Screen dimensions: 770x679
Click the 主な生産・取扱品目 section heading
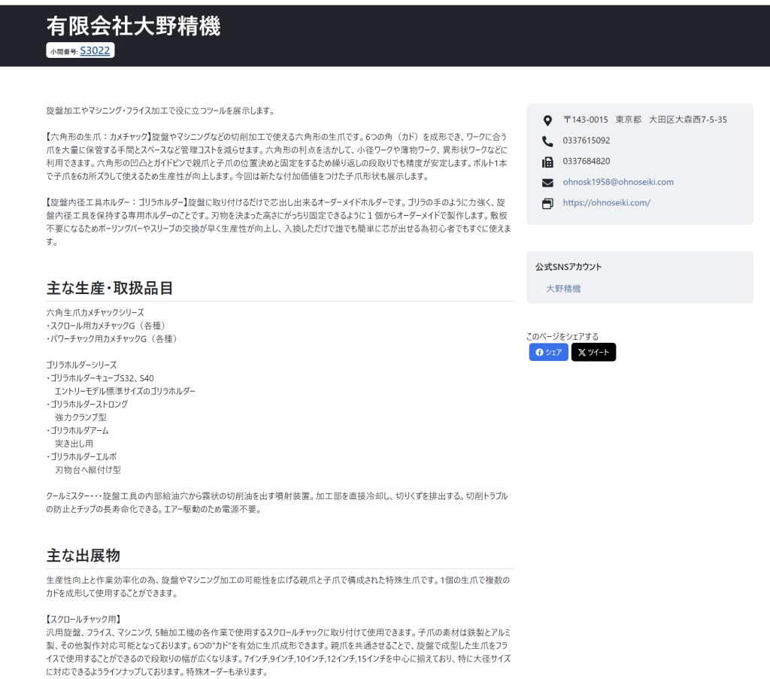click(110, 288)
